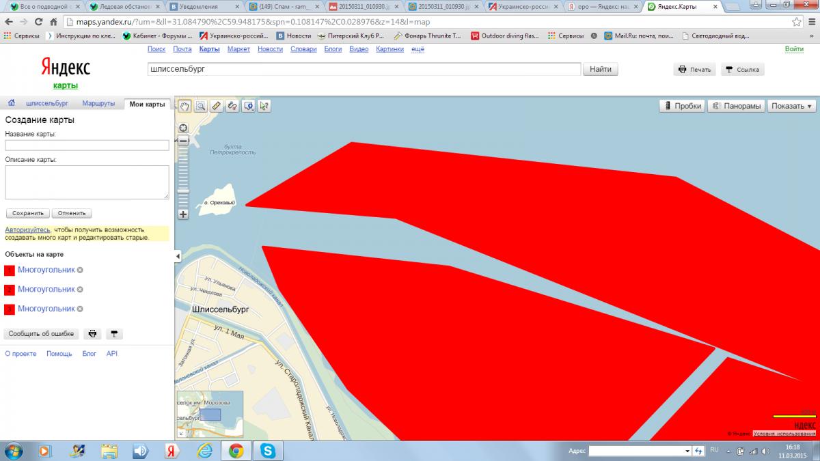The width and height of the screenshot is (820, 461).
Task: Toggle the Панорамы panoramas layer
Action: point(735,106)
